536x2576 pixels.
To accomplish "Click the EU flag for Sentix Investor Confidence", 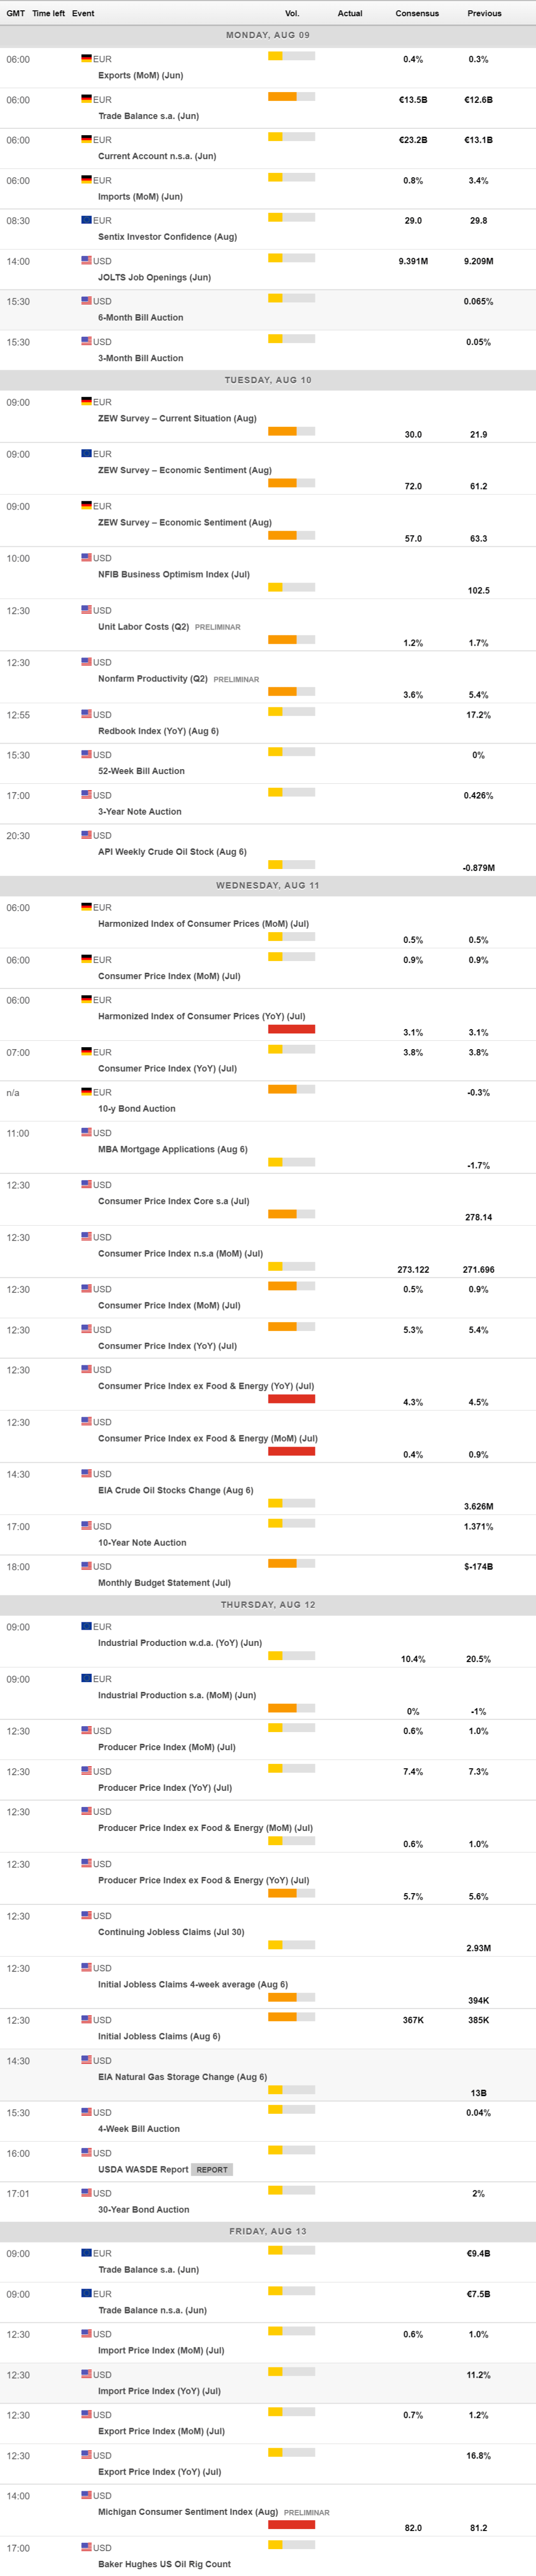I will 87,220.
